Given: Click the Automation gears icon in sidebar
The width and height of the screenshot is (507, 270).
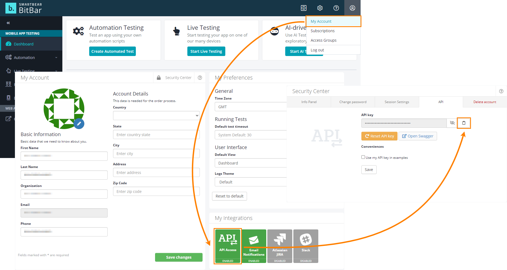Looking at the screenshot, I should 8,57.
